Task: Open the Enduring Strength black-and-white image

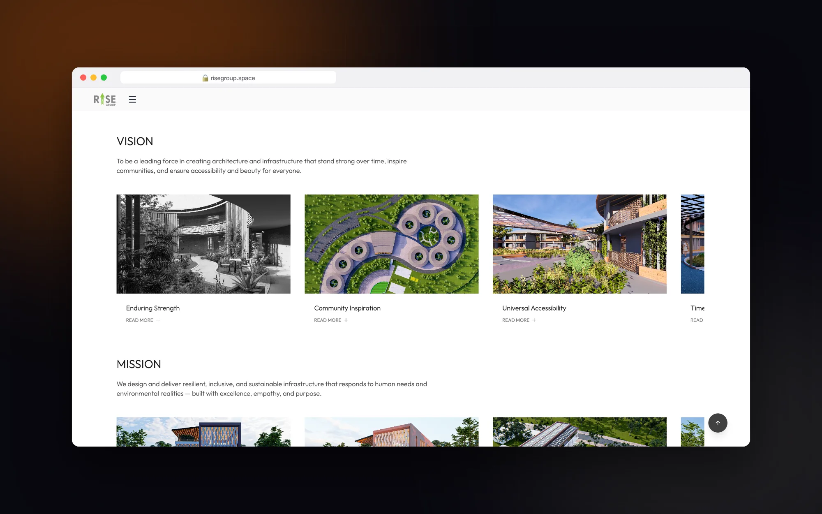Action: pyautogui.click(x=203, y=244)
